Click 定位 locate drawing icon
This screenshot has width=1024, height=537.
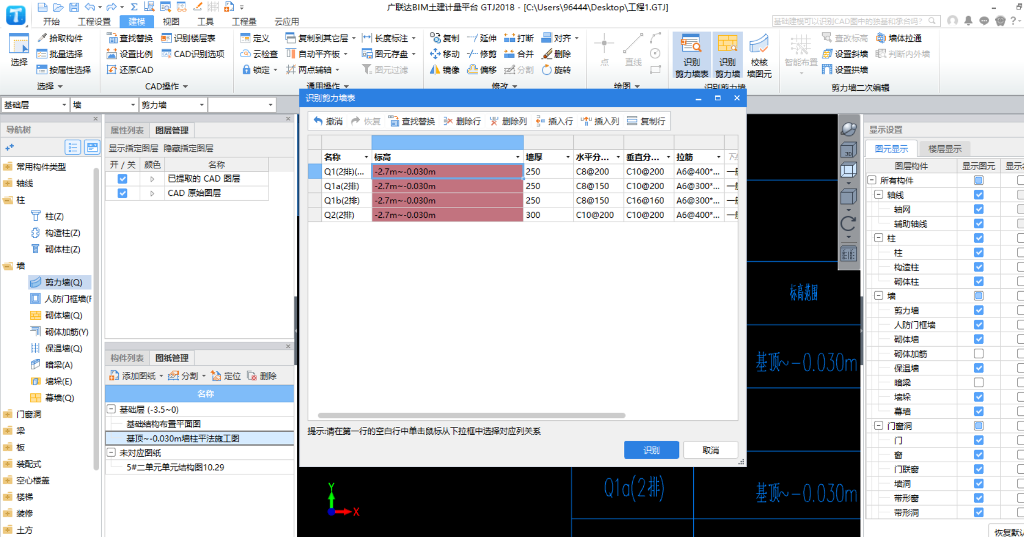(226, 376)
